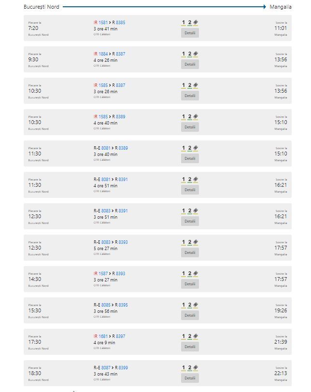Viewport: 311px width, 392px height.
Task: Open train IR 1581 link
Action: pyautogui.click(x=103, y=23)
